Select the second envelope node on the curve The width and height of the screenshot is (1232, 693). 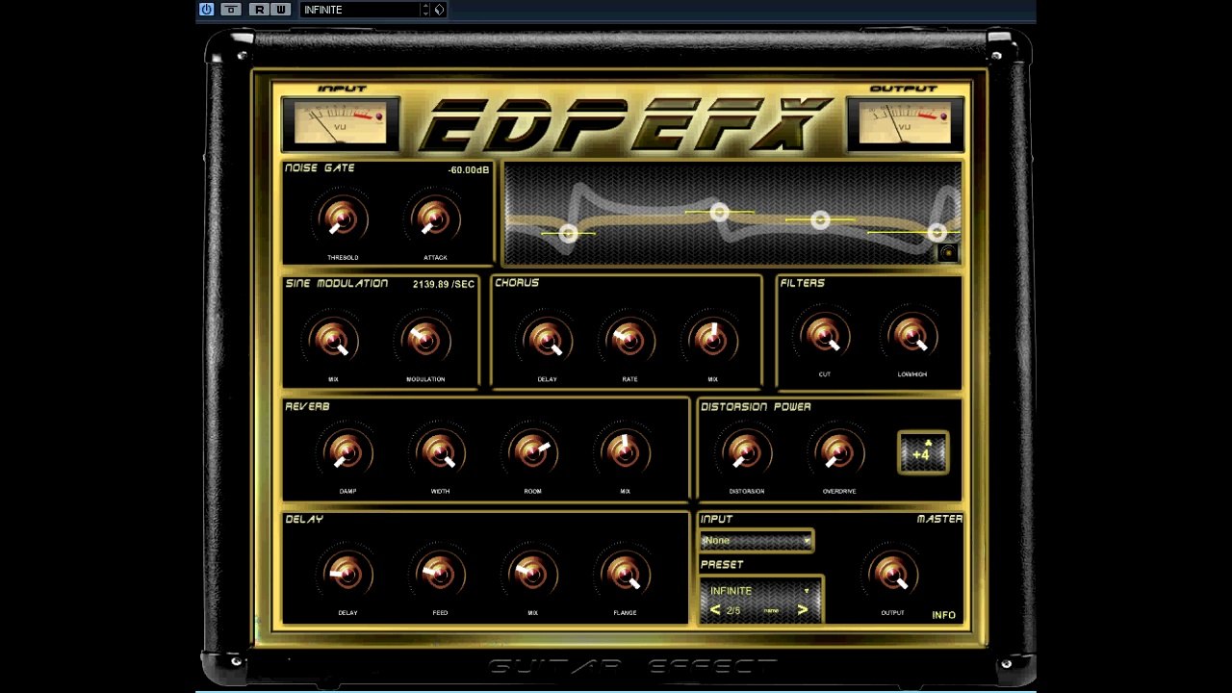(719, 212)
